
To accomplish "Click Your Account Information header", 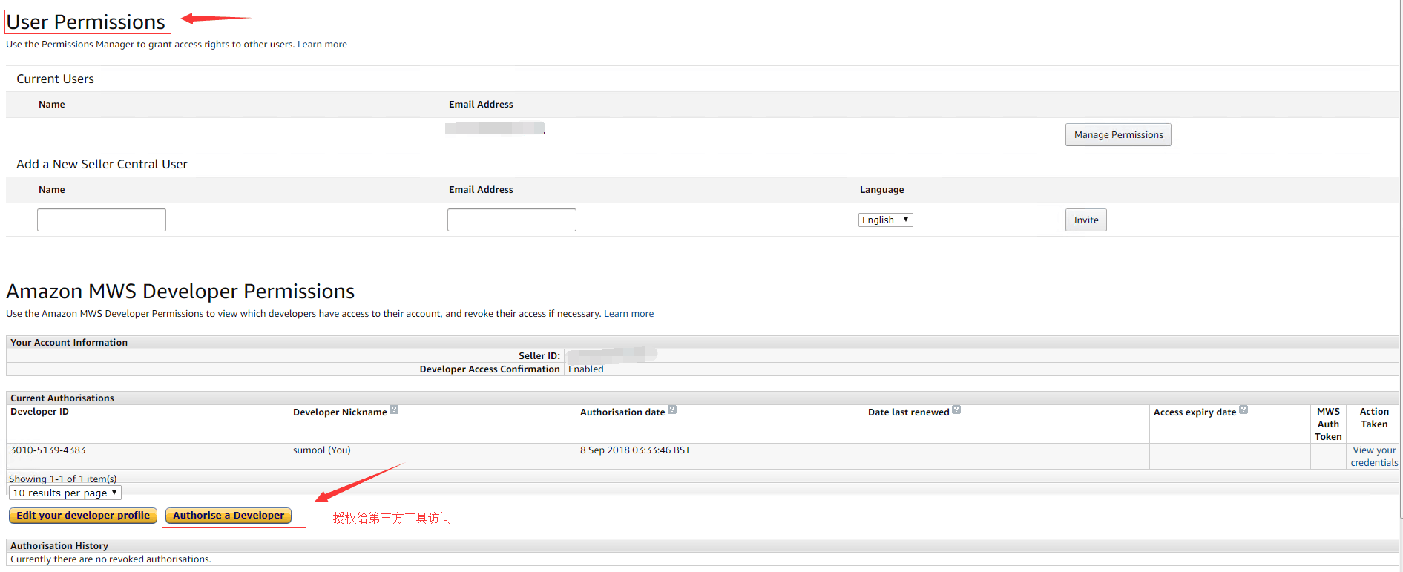I will [x=69, y=343].
